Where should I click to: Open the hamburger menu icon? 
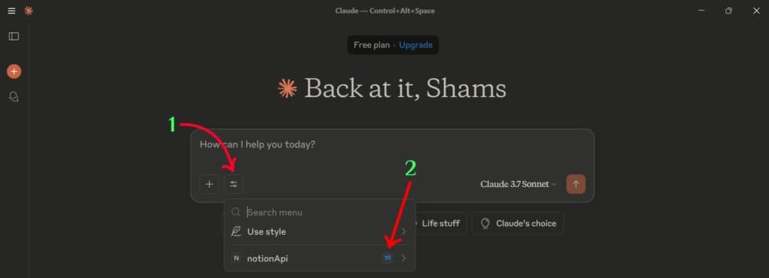pos(12,11)
